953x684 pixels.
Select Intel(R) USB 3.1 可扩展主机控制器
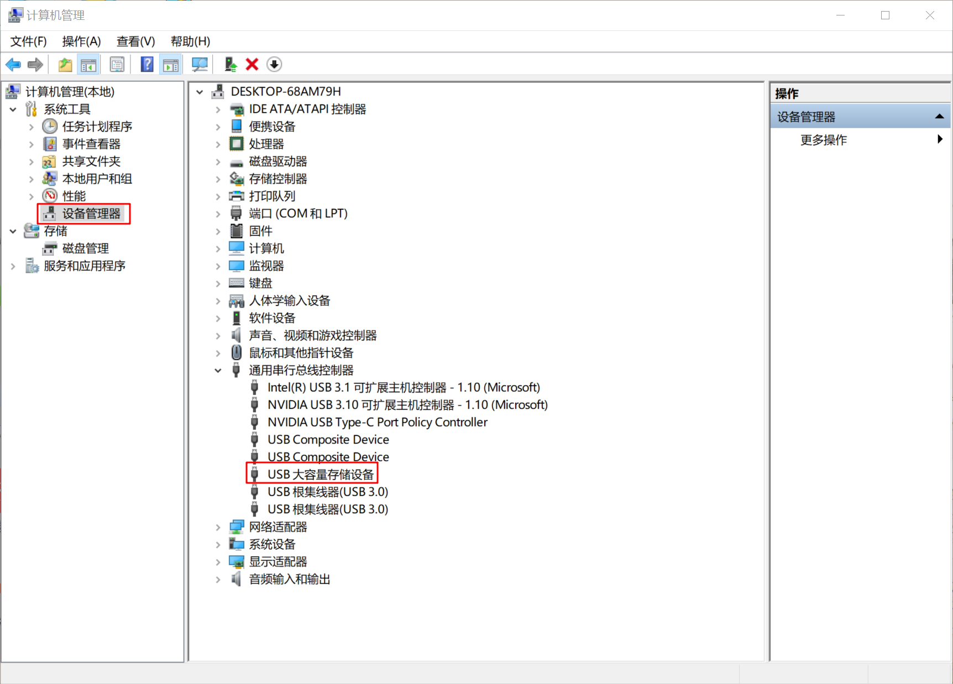[404, 387]
